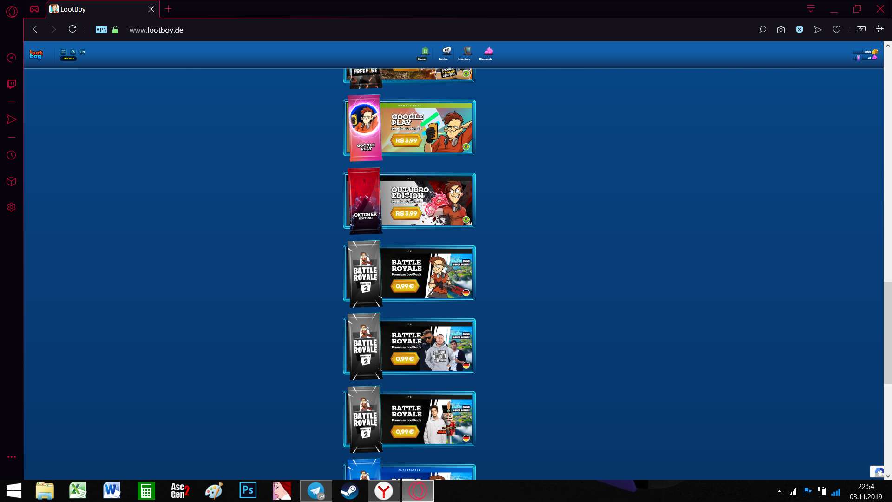Click the LootBoy site logo

click(36, 55)
